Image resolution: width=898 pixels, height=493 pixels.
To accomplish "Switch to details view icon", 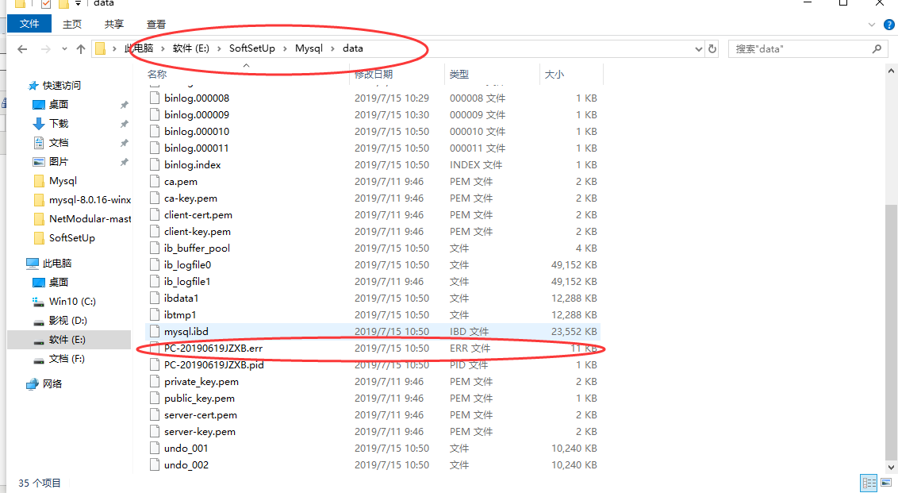I will 869,483.
